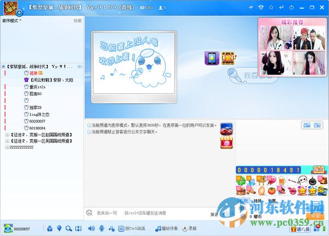Expand the 2222222222222 channel node
The width and height of the screenshot is (329, 236).
pos(7,147)
